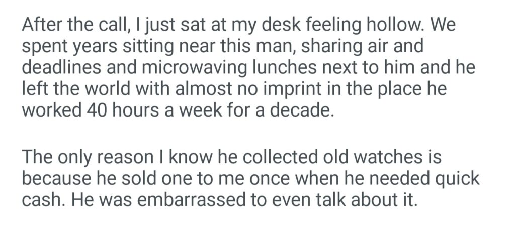Screen dimensions: 515x228
Task: Click the word "reason" in second paragraph
Action: [x=124, y=158]
